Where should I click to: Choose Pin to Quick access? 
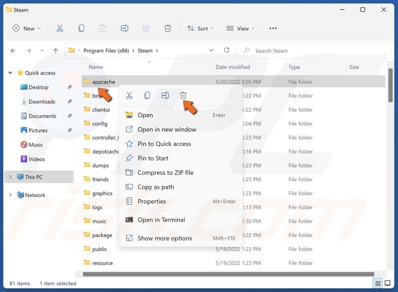[181, 144]
